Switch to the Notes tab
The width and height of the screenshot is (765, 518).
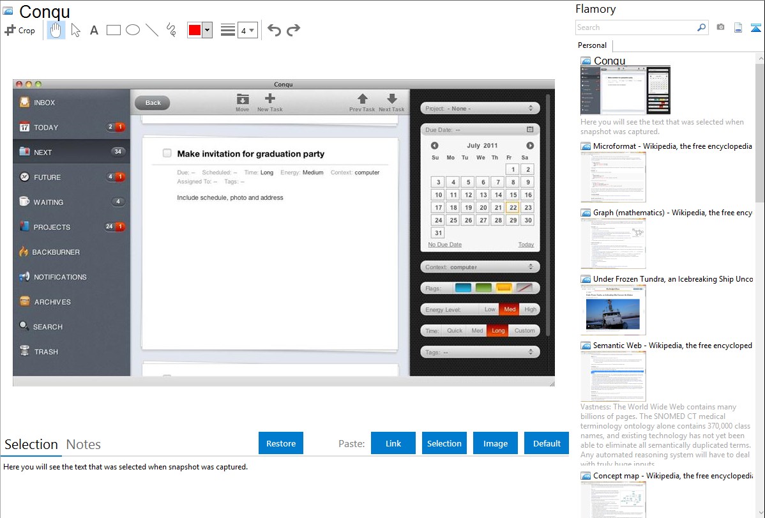click(84, 445)
